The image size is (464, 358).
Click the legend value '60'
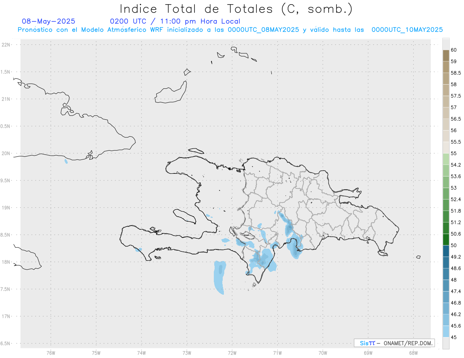click(454, 50)
